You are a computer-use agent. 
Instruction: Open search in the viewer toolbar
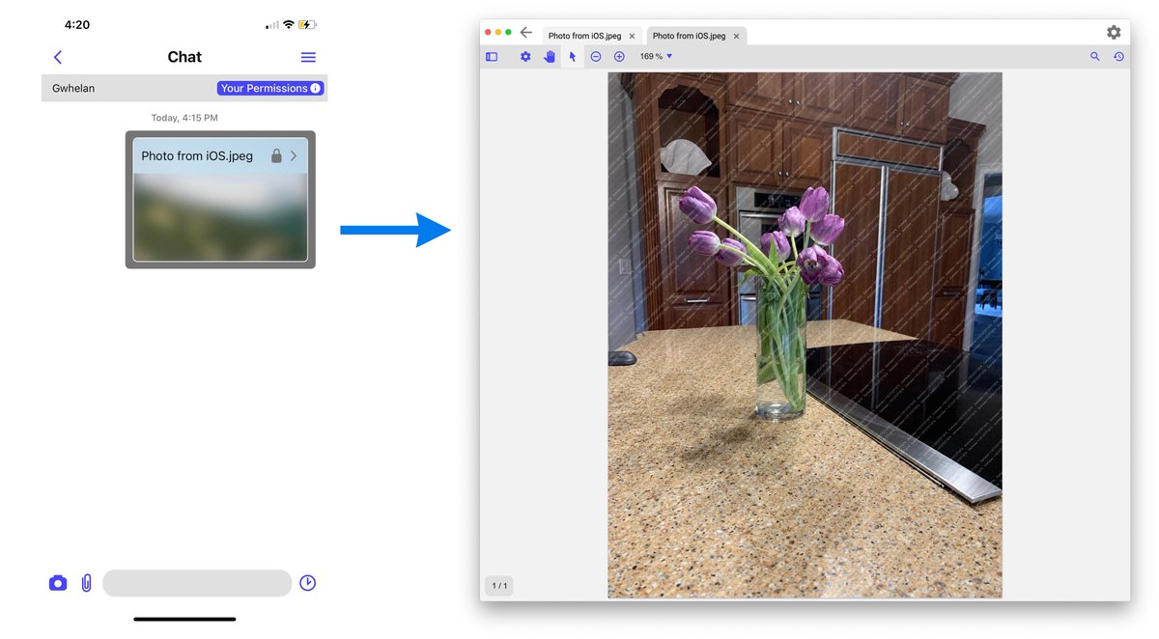click(1095, 57)
